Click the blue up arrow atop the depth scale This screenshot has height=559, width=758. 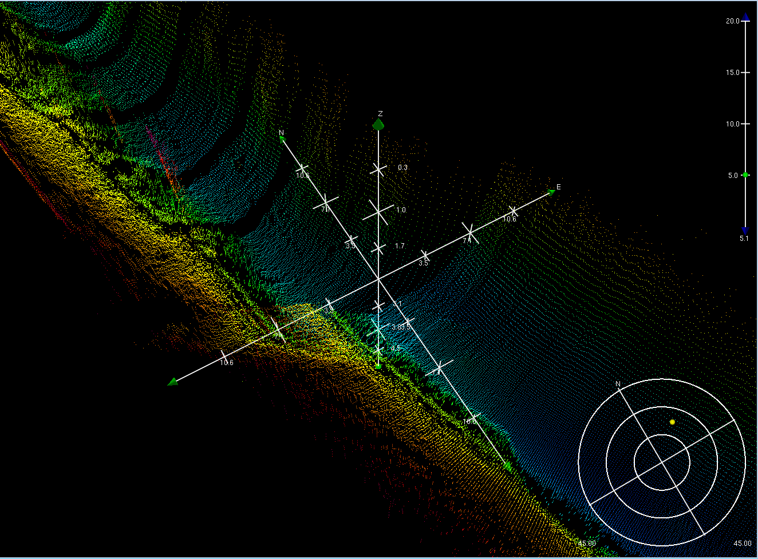pos(746,17)
